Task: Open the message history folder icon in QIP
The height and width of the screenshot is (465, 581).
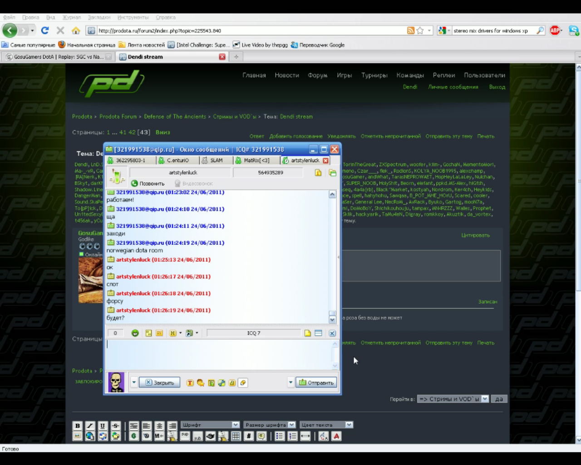Action: pos(333,173)
